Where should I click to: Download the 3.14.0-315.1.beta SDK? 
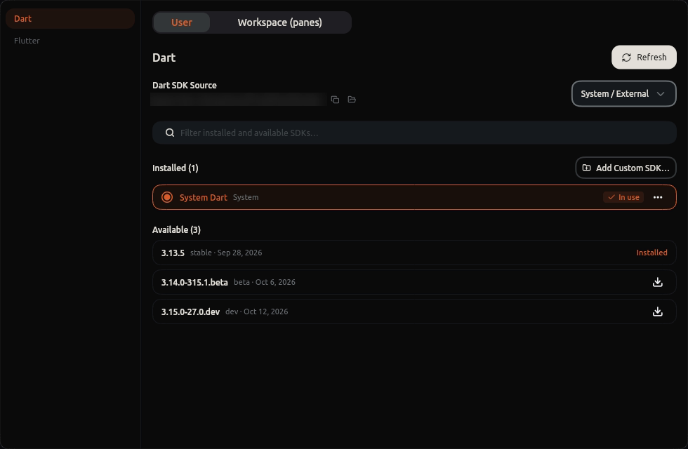[x=657, y=282]
